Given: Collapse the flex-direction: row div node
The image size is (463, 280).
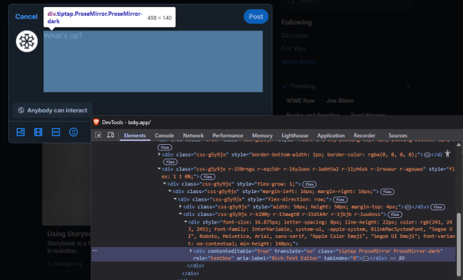Looking at the screenshot, I should 176,199.
